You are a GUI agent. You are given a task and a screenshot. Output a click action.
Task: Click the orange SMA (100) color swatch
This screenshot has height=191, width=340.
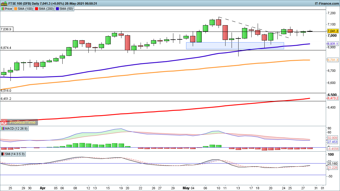pos(15,9)
